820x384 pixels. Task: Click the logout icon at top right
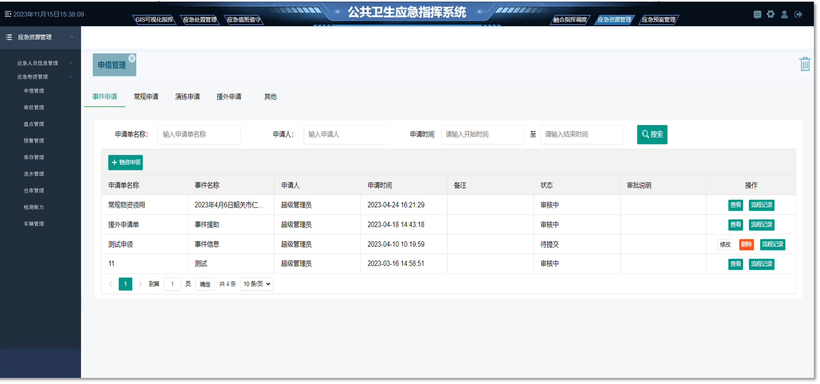(x=798, y=15)
